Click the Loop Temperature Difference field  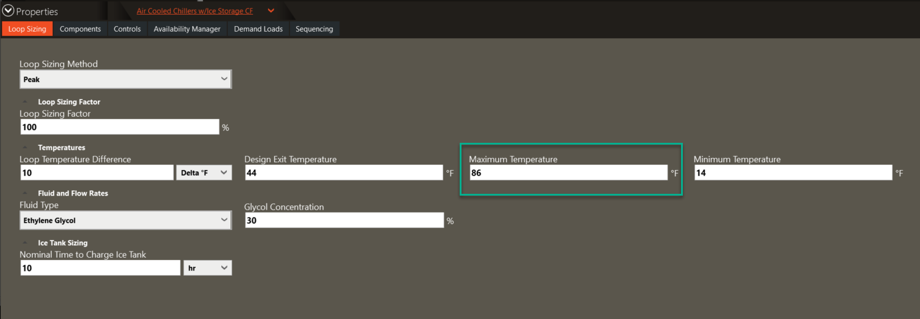tap(97, 173)
